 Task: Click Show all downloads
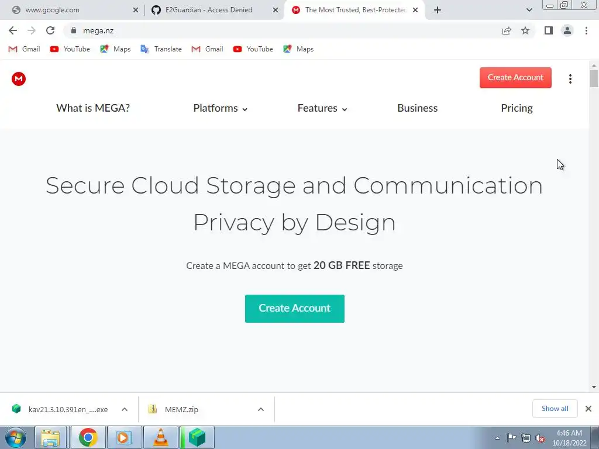[x=555, y=409]
